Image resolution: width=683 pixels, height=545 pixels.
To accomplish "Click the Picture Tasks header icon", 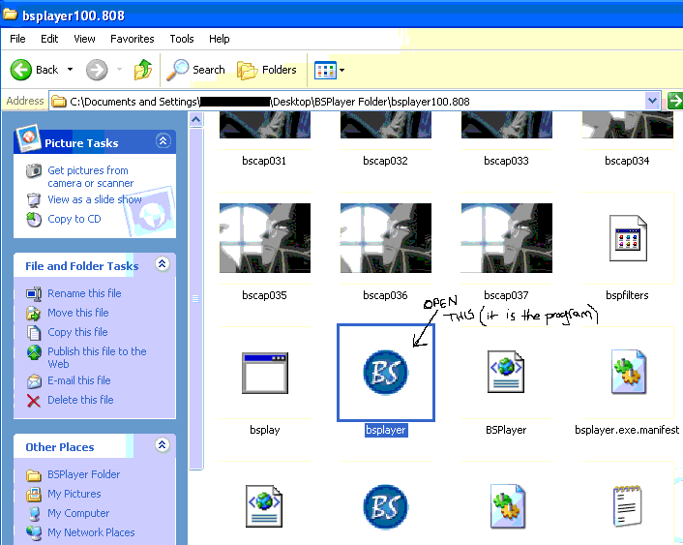I will click(28, 138).
